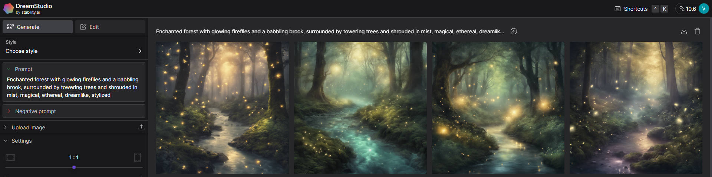Open the user avatar V
The height and width of the screenshot is (177, 712).
click(703, 8)
